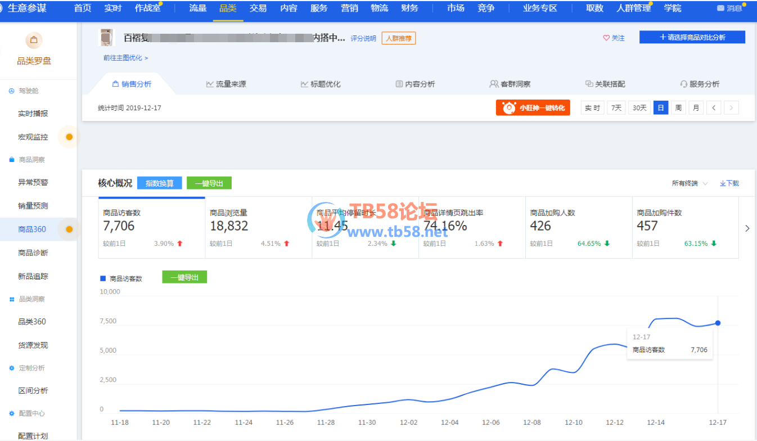Select the 30天 time range
This screenshot has height=441, width=757.
(639, 108)
